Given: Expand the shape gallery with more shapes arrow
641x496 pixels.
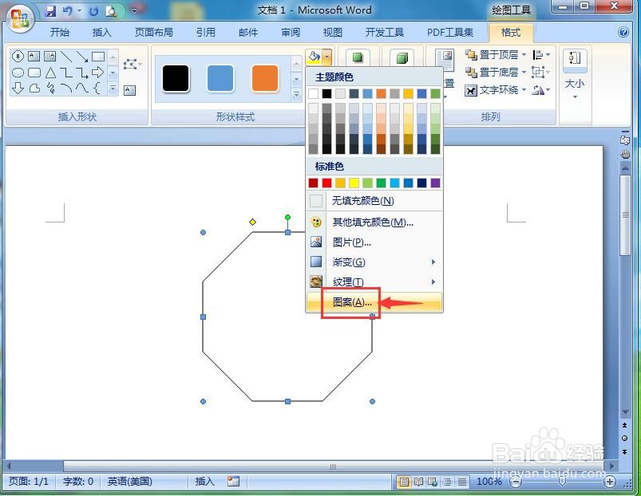Looking at the screenshot, I should pos(112,89).
